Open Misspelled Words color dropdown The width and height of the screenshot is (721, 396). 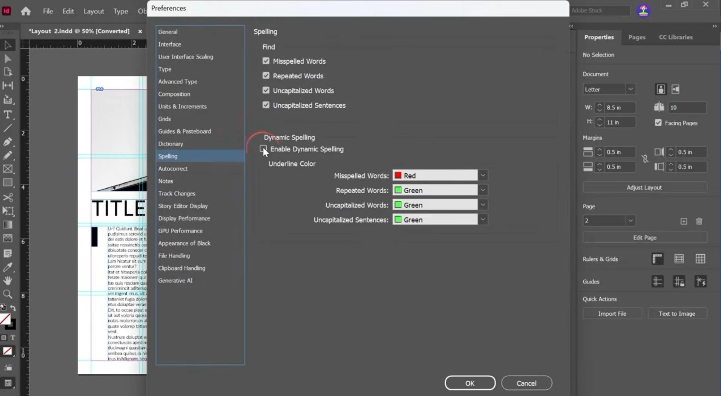click(x=483, y=175)
